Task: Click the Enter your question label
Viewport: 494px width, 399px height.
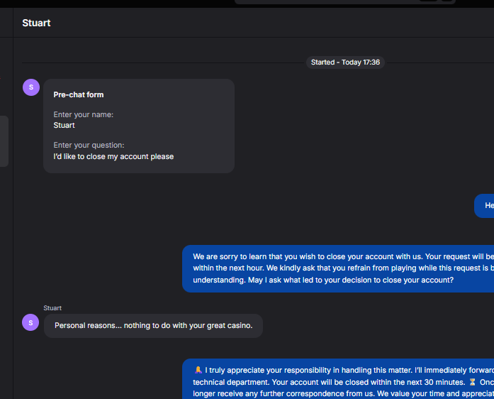Action: [89, 146]
